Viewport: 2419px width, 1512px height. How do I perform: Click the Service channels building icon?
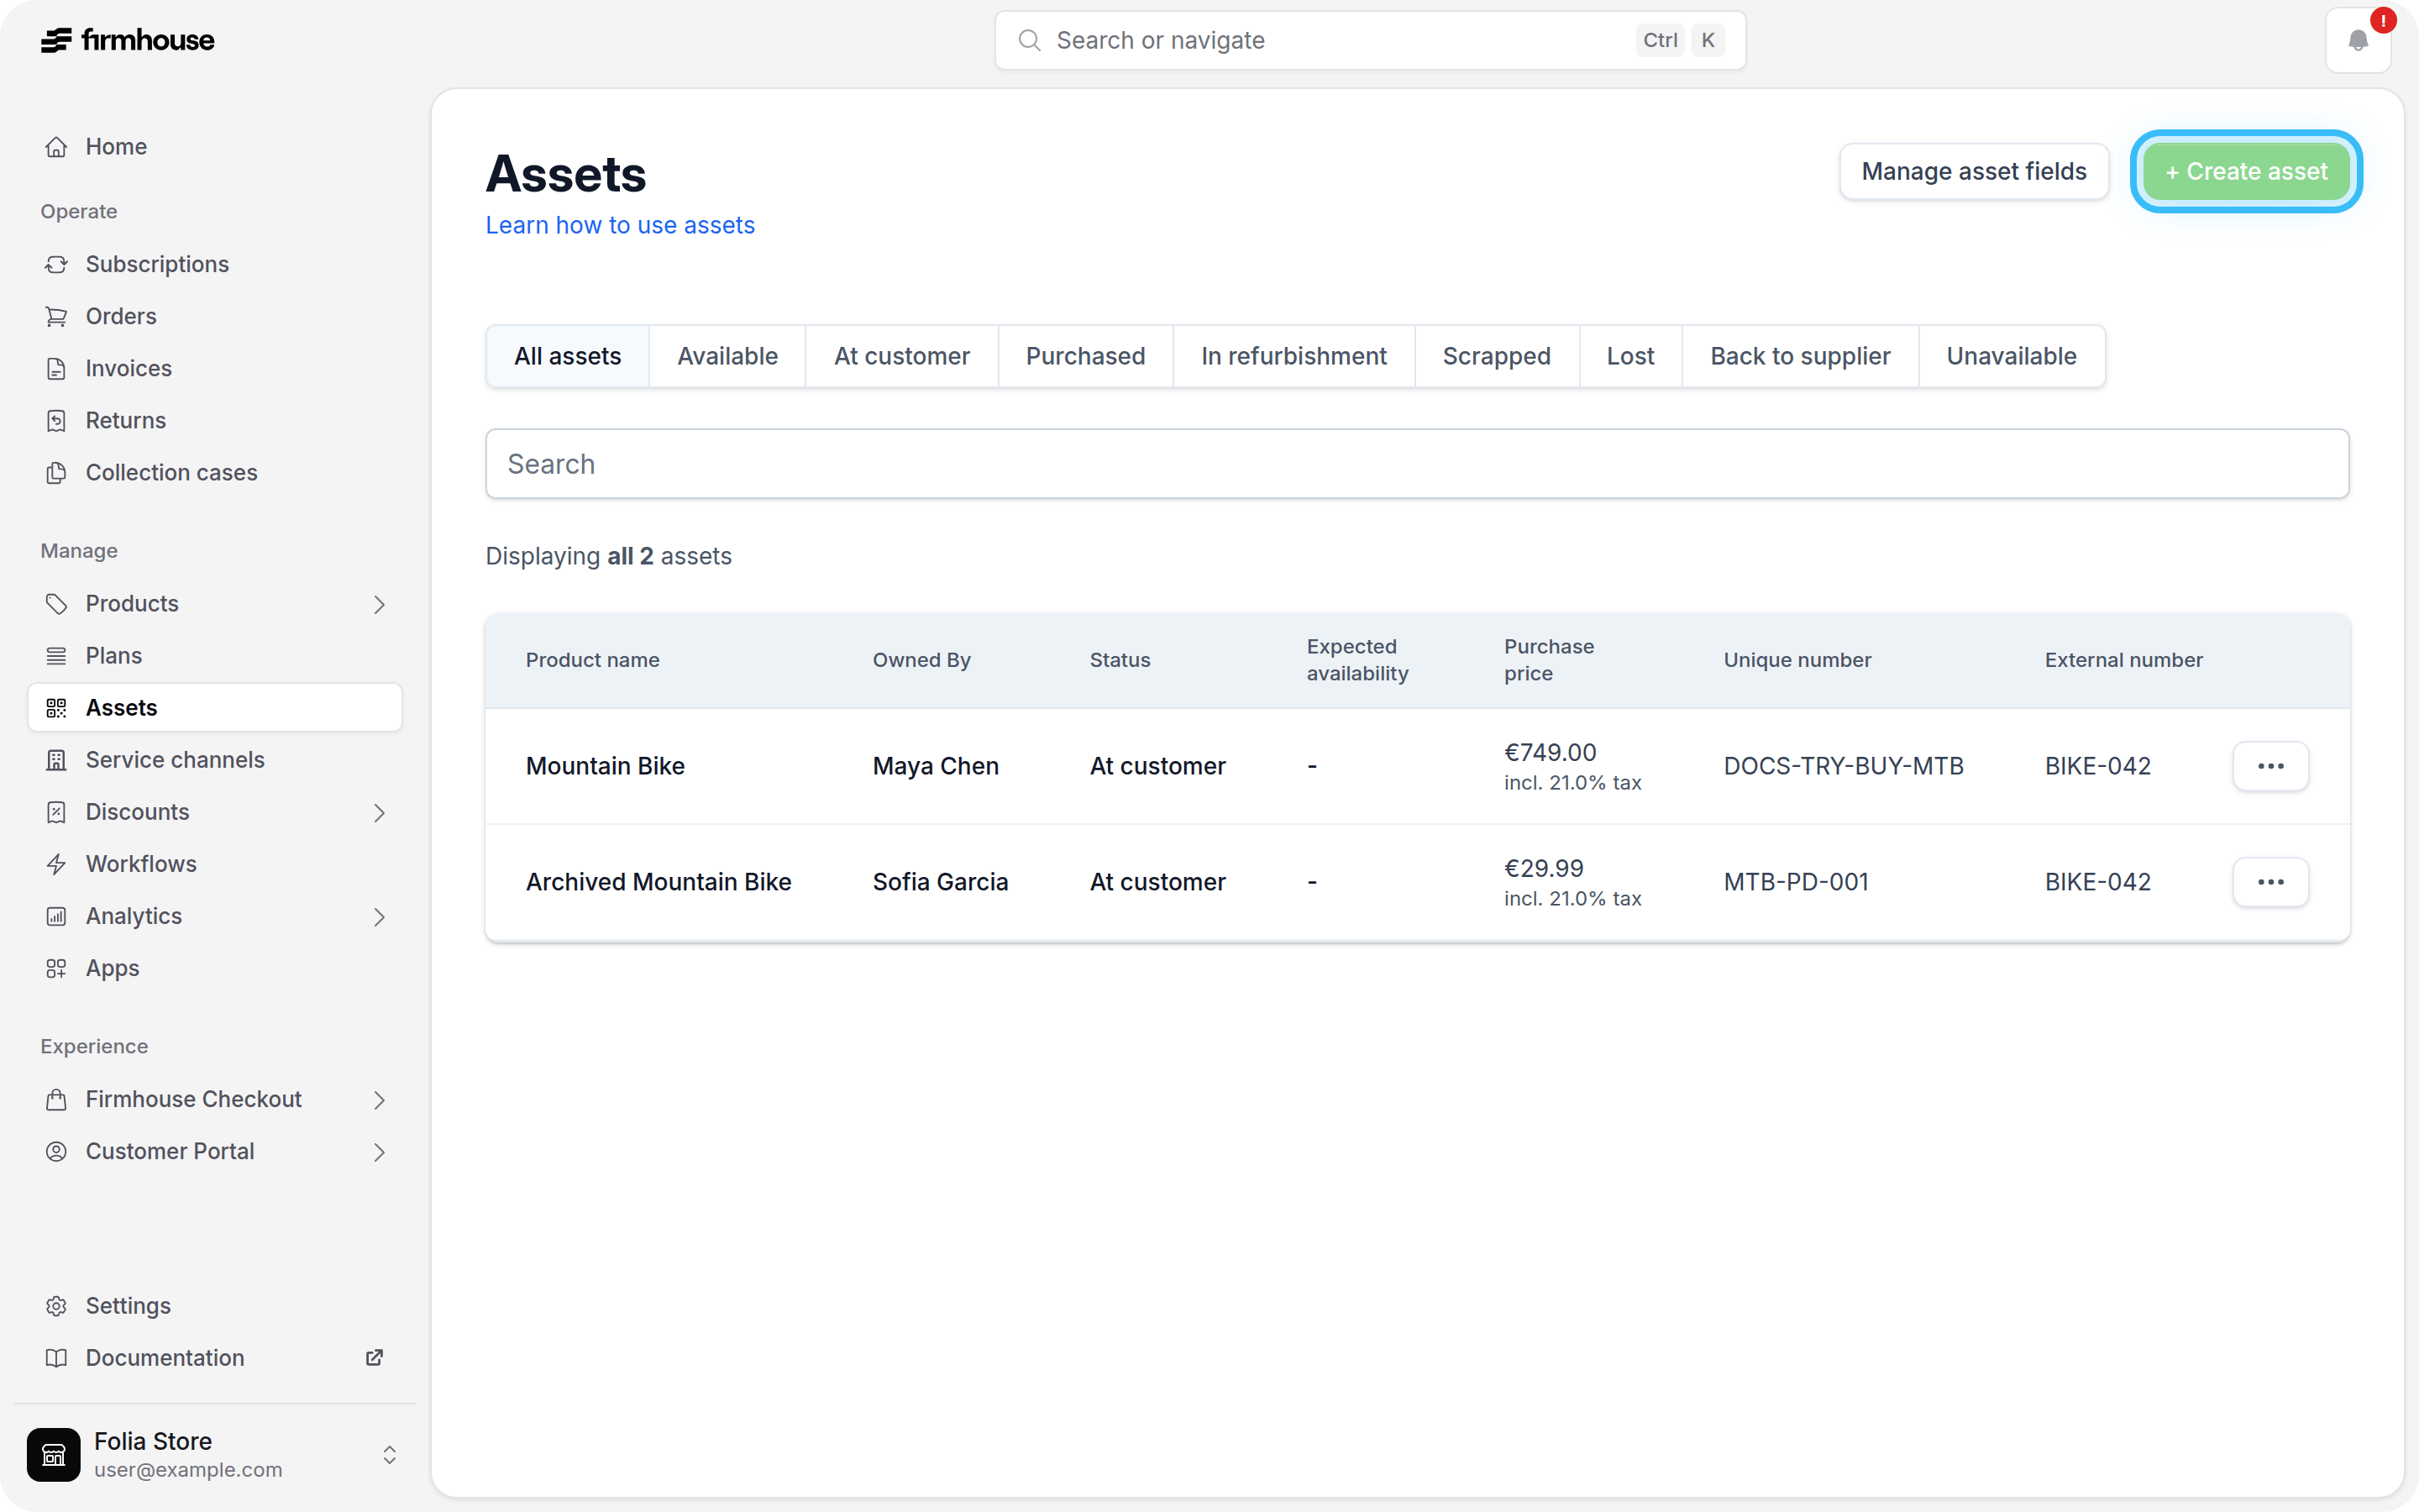point(57,760)
